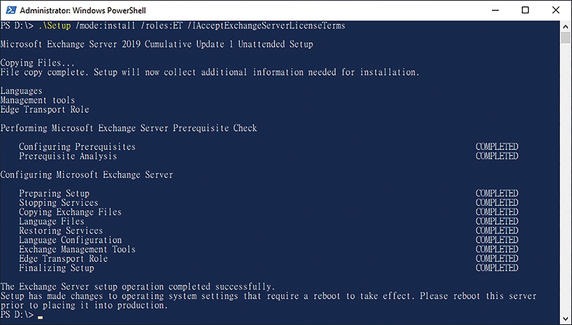The height and width of the screenshot is (325, 572).
Task: Click the setup operation completed successfully message
Action: point(138,287)
